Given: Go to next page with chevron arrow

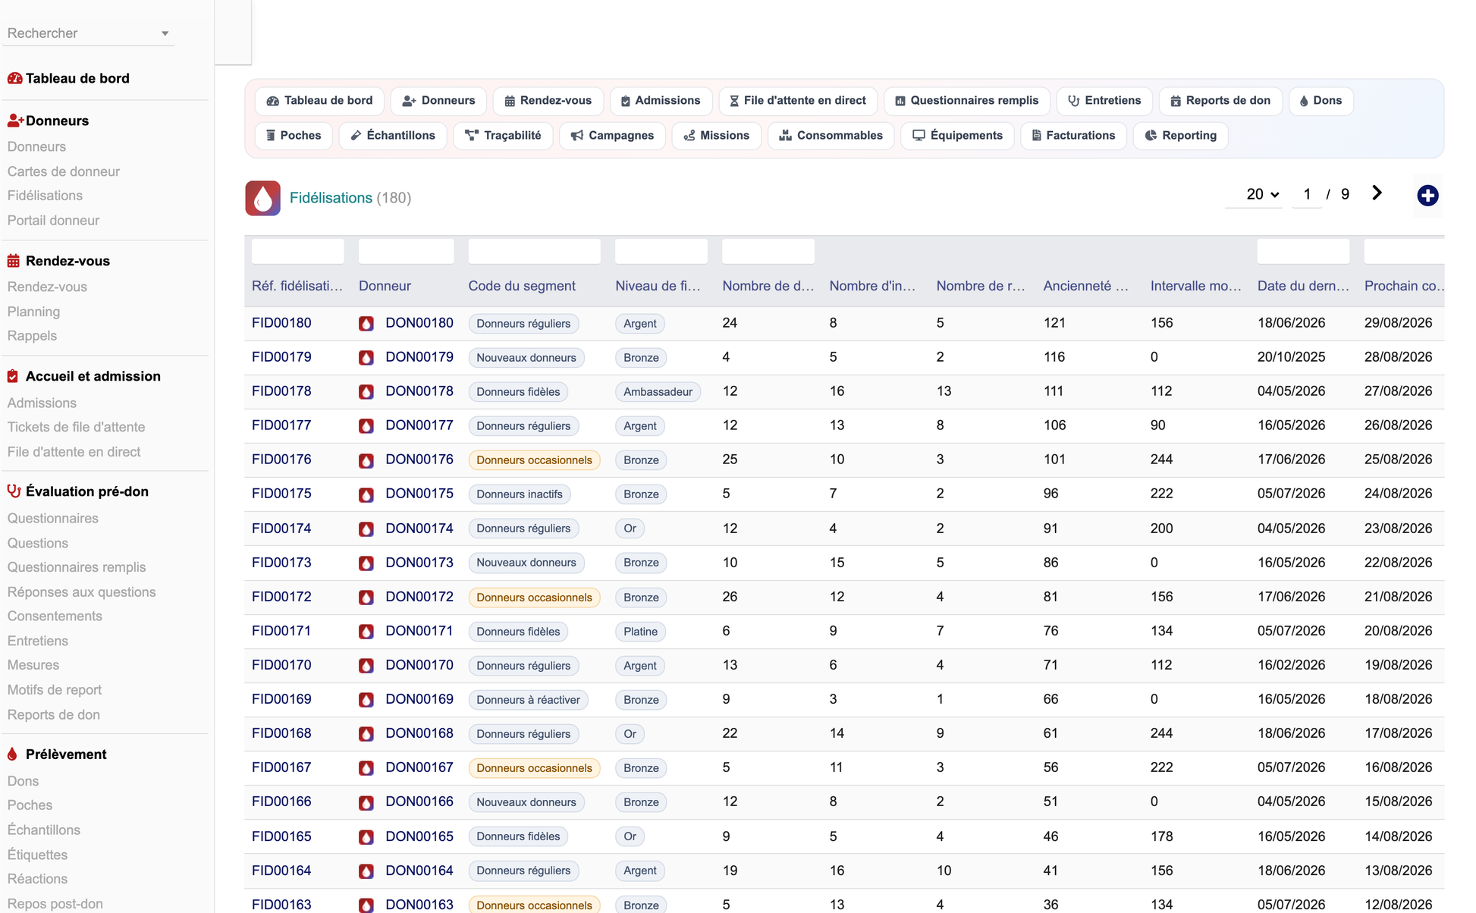Looking at the screenshot, I should coord(1377,193).
